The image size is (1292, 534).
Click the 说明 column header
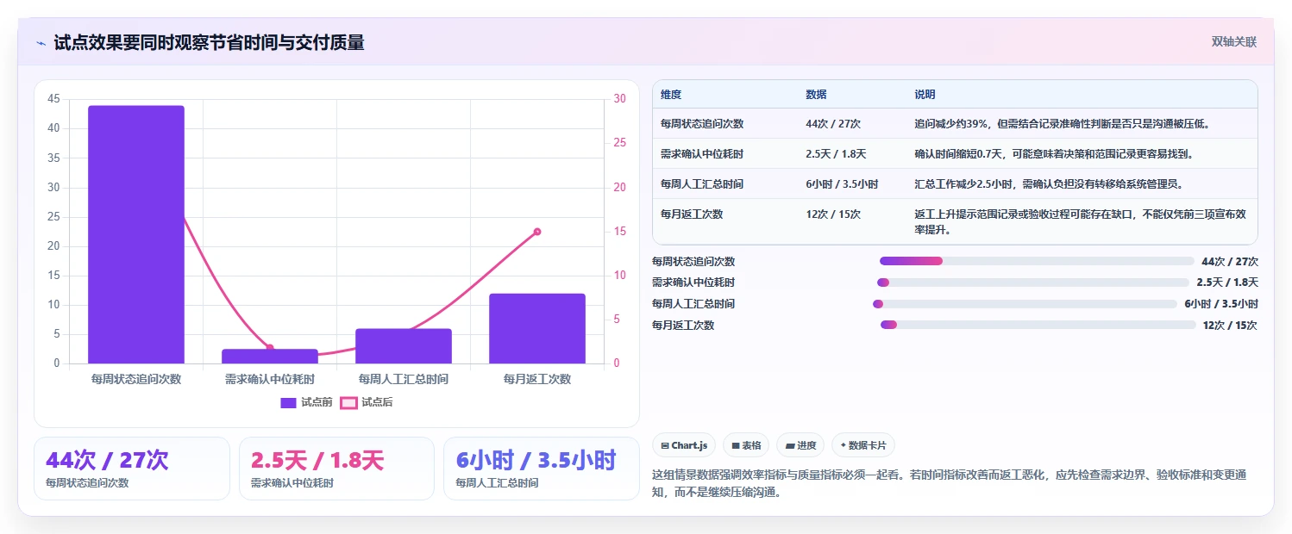click(x=925, y=95)
